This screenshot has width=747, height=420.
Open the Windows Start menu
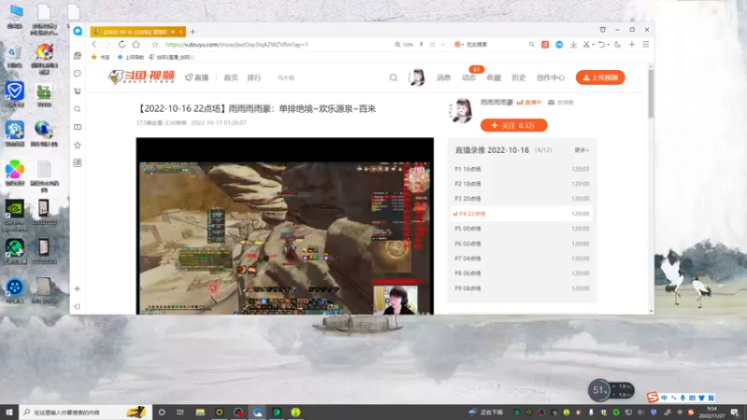pyautogui.click(x=9, y=413)
